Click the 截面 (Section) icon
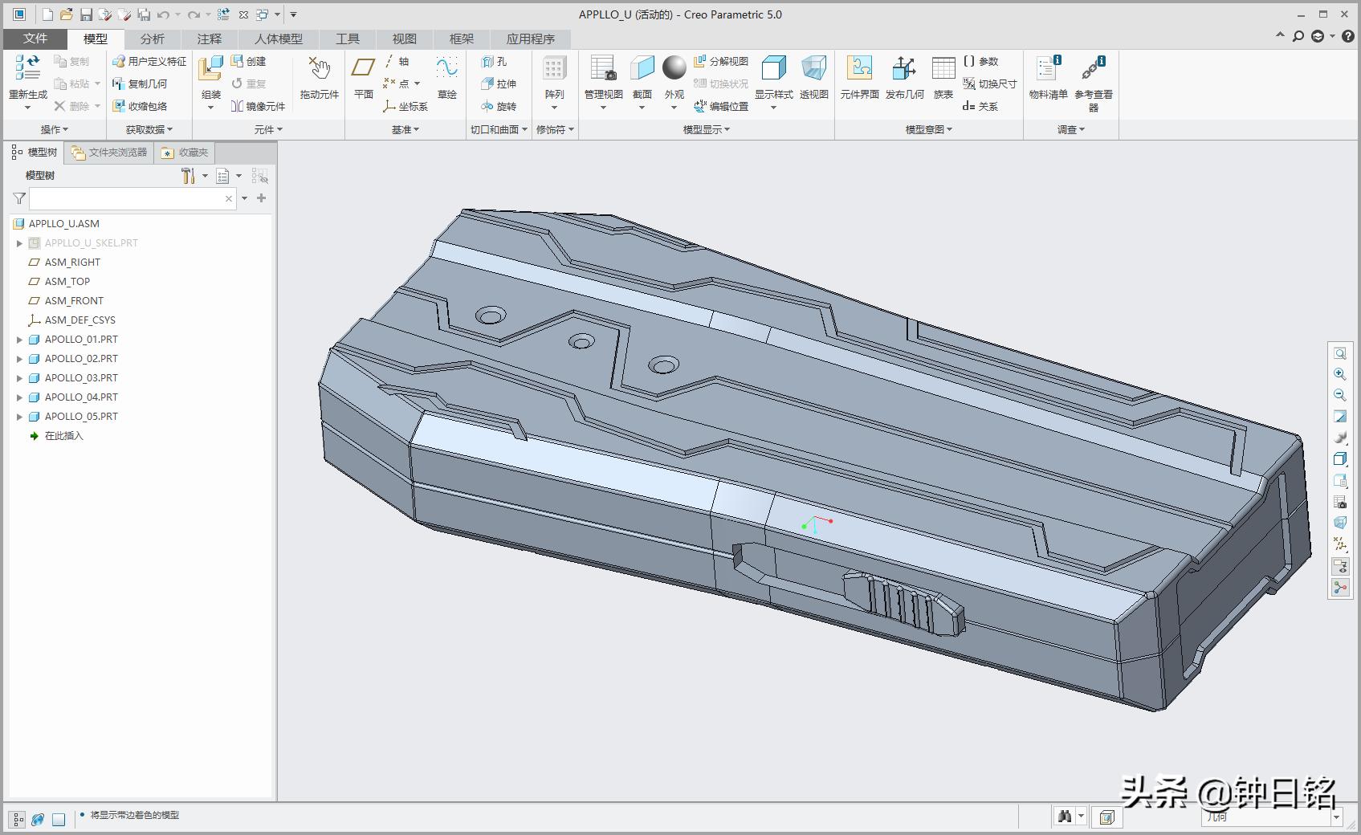Image resolution: width=1361 pixels, height=835 pixels. pyautogui.click(x=642, y=69)
